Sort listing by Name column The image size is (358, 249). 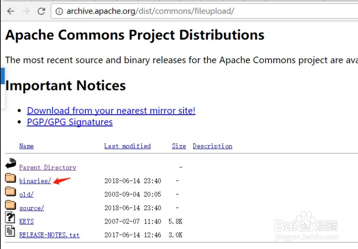coord(26,146)
